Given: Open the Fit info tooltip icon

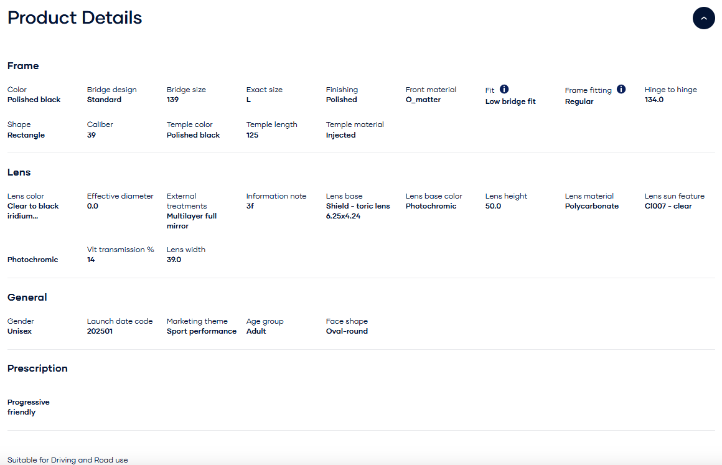Looking at the screenshot, I should [x=504, y=89].
